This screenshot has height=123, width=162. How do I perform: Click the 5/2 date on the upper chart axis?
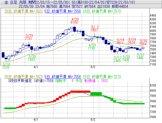[x=93, y=67]
